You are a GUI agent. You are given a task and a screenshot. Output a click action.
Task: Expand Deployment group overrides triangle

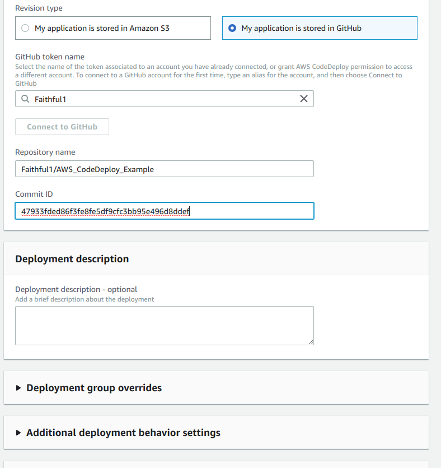tap(18, 388)
